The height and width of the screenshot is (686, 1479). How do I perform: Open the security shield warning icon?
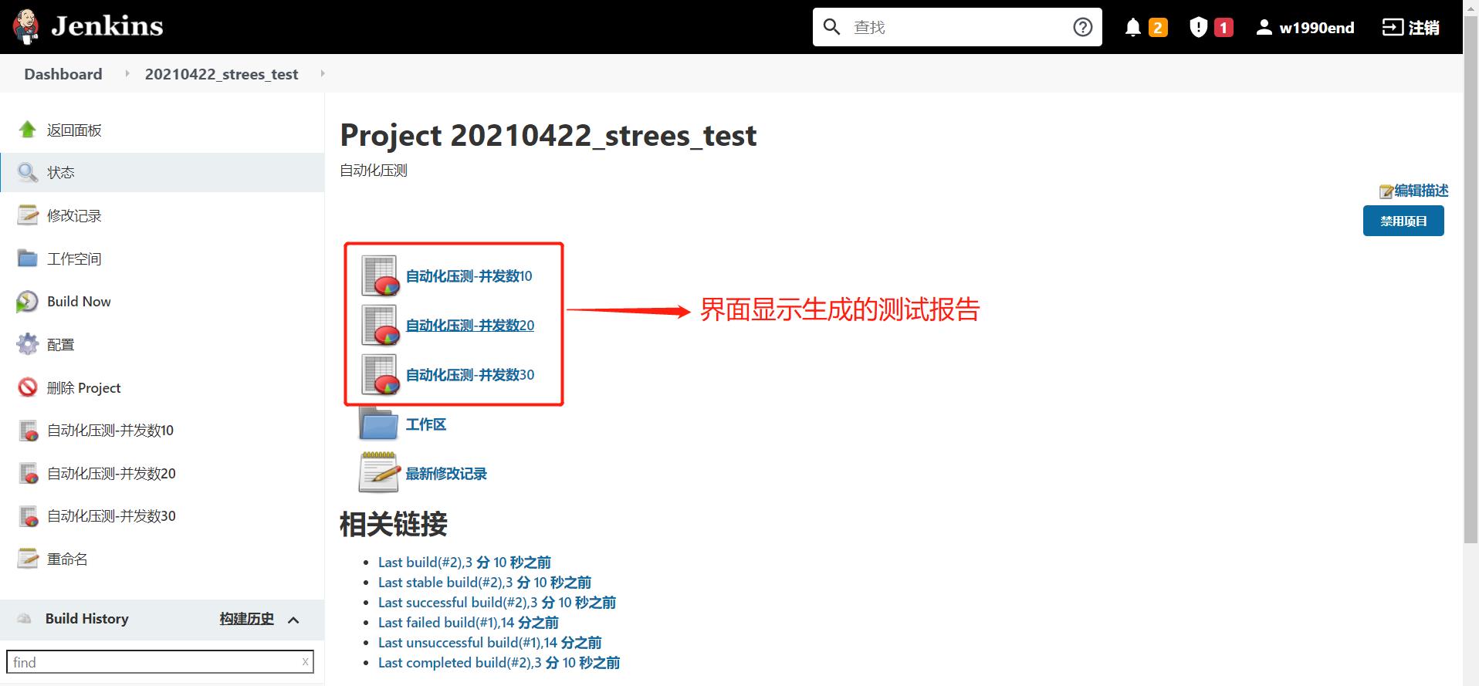1198,28
